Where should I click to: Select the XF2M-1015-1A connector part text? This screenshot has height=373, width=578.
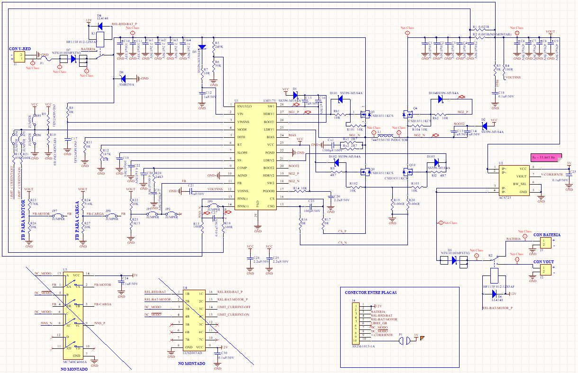(x=363, y=346)
